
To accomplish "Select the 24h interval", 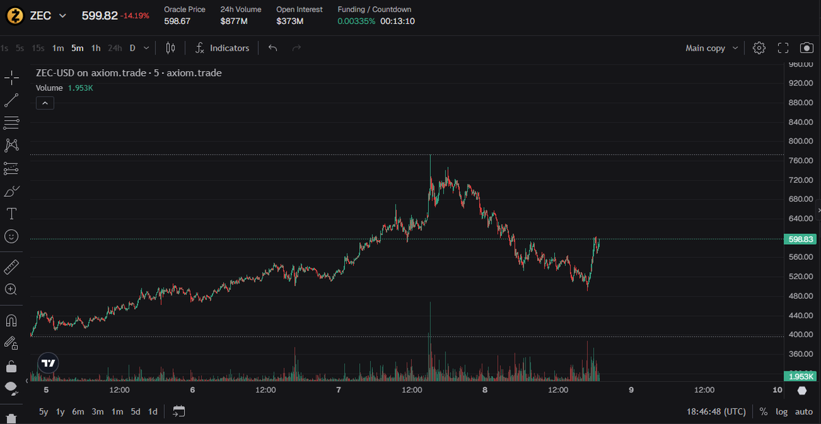I will (115, 48).
